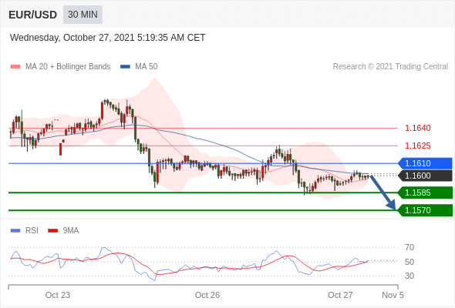Image resolution: width=455 pixels, height=308 pixels.
Task: Click the 1.1640 resistance label
Action: (417, 128)
